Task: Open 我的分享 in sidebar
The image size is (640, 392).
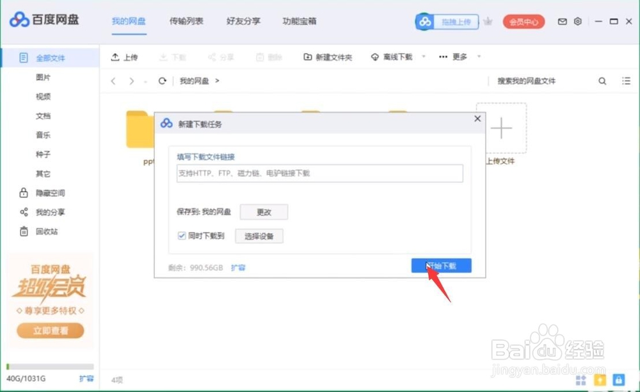Action: click(x=42, y=212)
